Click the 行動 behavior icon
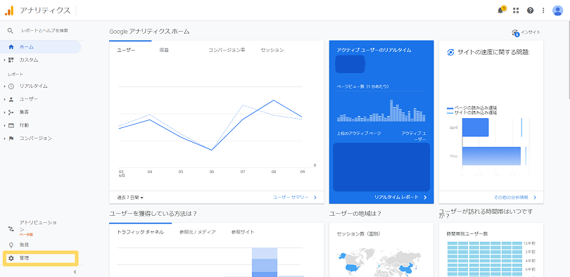570x277 pixels. [11, 125]
